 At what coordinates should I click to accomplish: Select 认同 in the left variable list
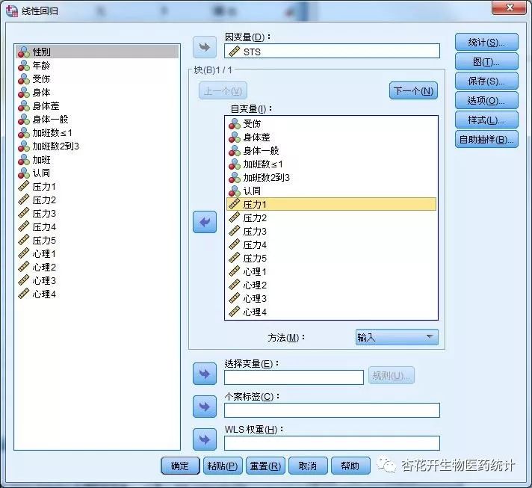click(97, 173)
